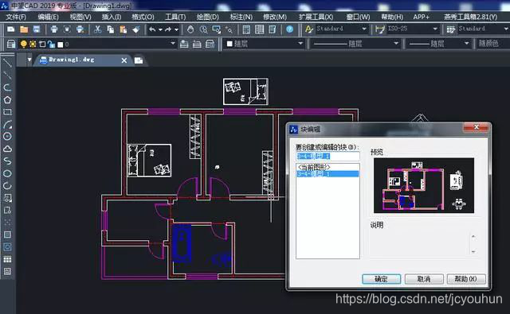This screenshot has width=510, height=314.
Task: Select the Line drawing tool
Action: pos(7,63)
